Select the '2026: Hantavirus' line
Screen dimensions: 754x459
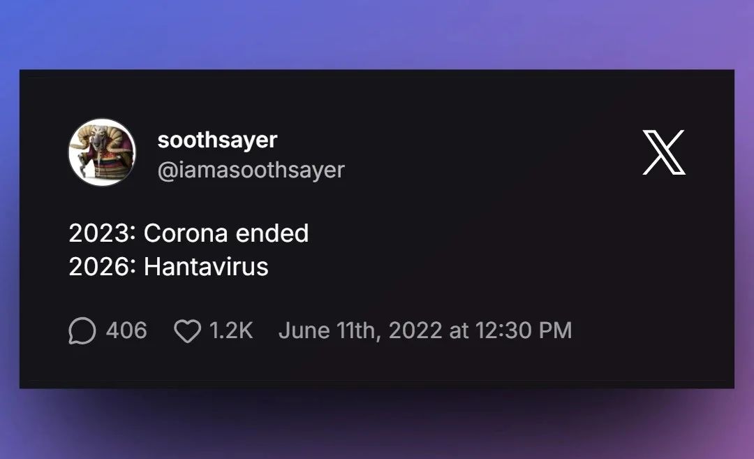click(x=168, y=267)
